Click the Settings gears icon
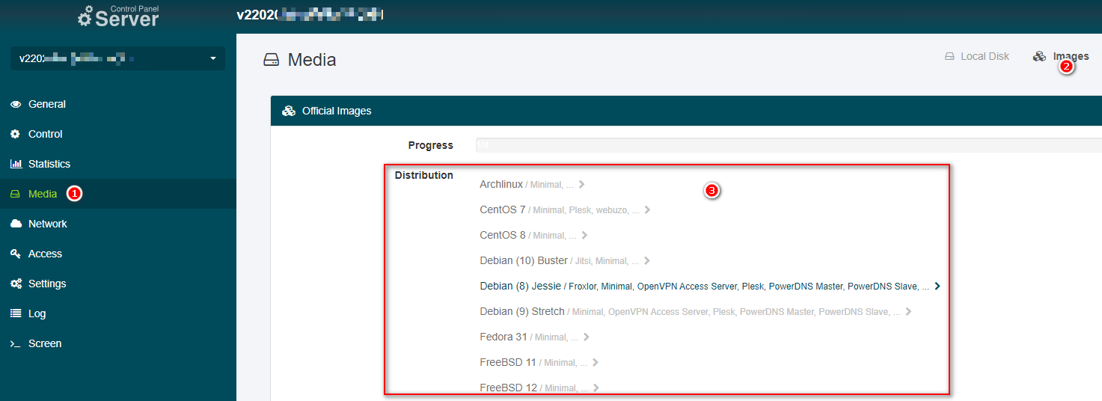 pos(16,284)
